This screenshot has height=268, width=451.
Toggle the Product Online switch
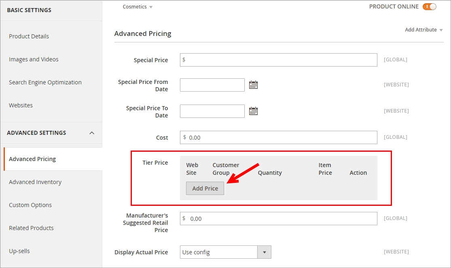430,6
